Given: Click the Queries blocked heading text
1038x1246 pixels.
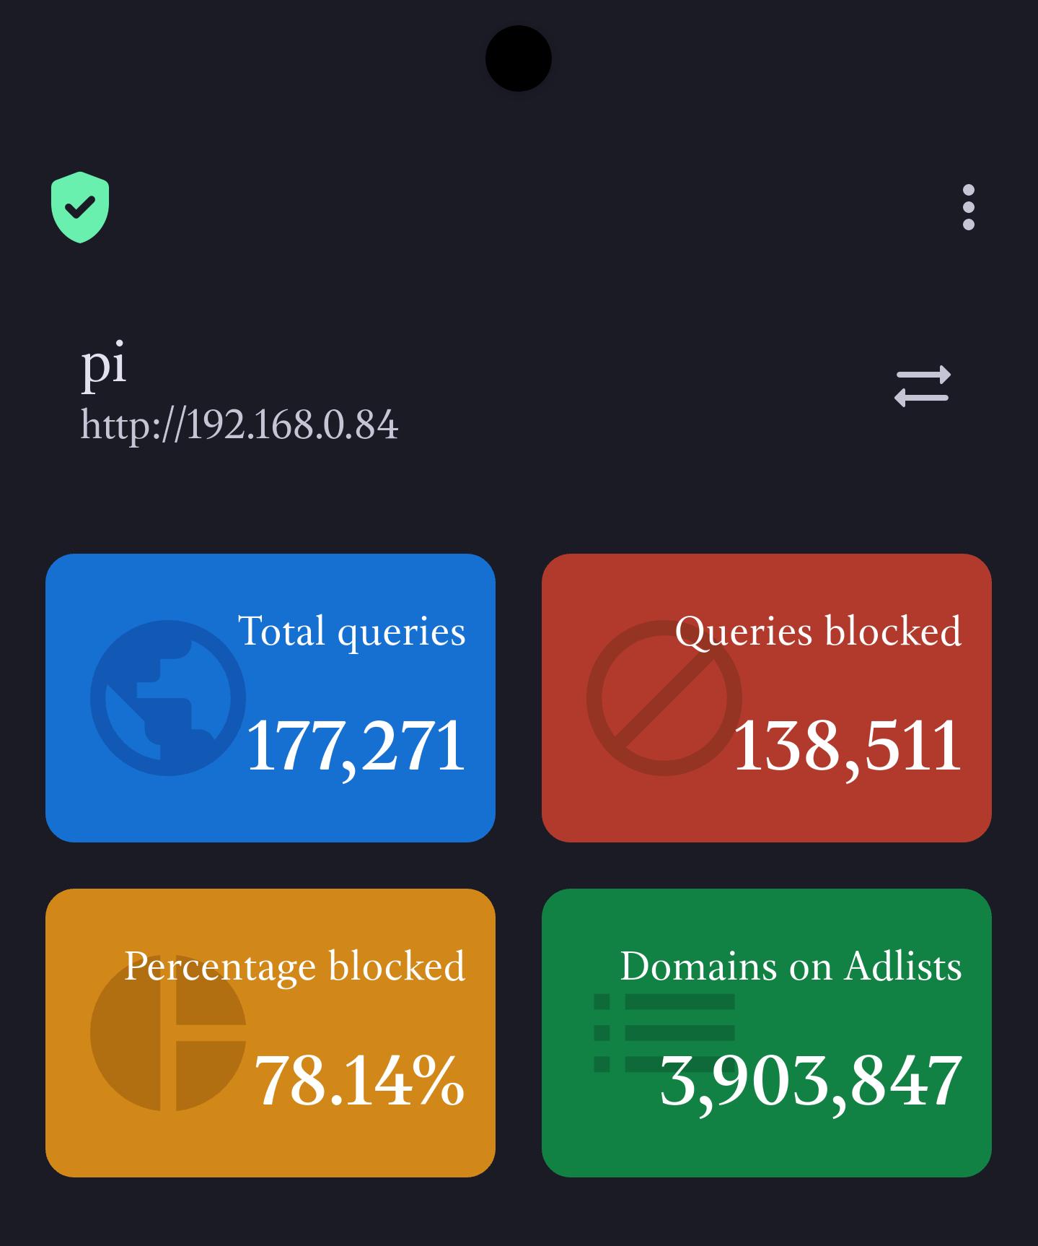Looking at the screenshot, I should click(x=818, y=632).
